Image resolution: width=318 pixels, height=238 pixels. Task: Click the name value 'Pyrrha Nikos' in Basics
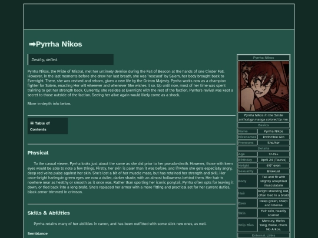tap(273, 132)
